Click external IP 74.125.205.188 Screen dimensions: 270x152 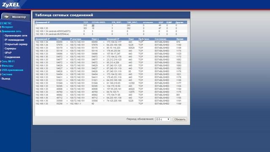(x=114, y=100)
